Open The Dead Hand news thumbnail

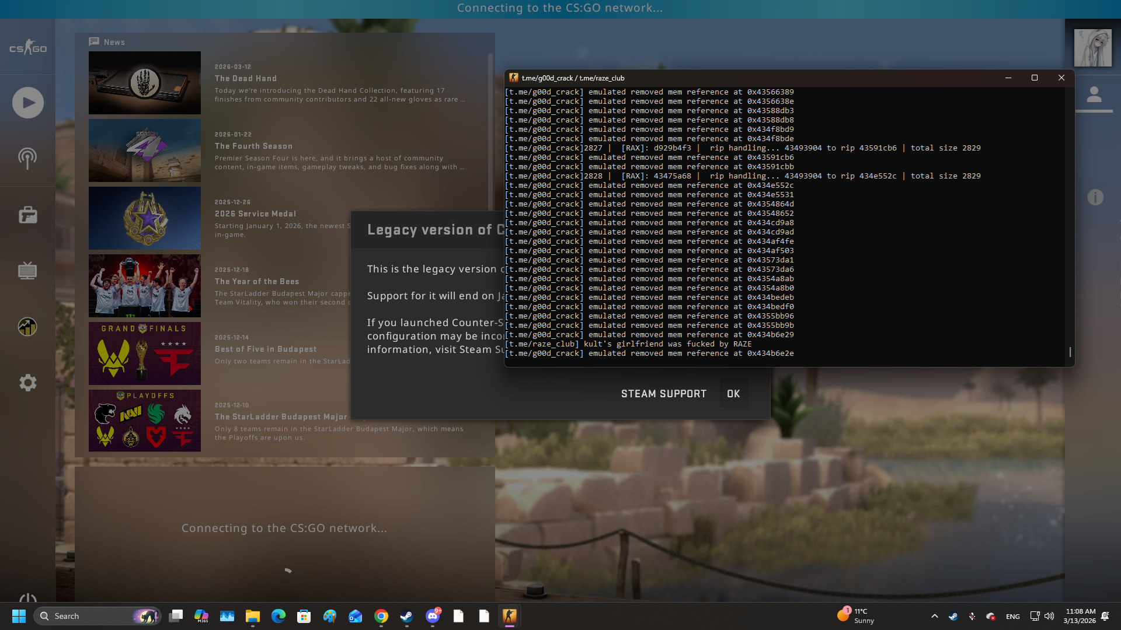point(144,83)
